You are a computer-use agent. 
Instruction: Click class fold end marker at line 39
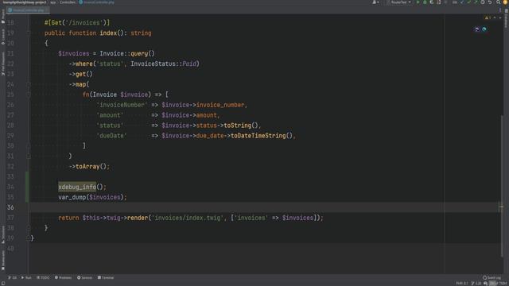(29, 238)
